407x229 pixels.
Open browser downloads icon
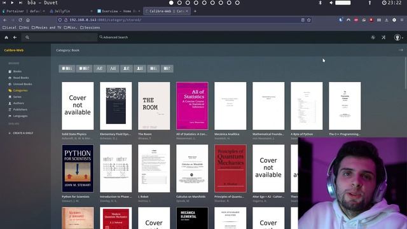[387, 20]
